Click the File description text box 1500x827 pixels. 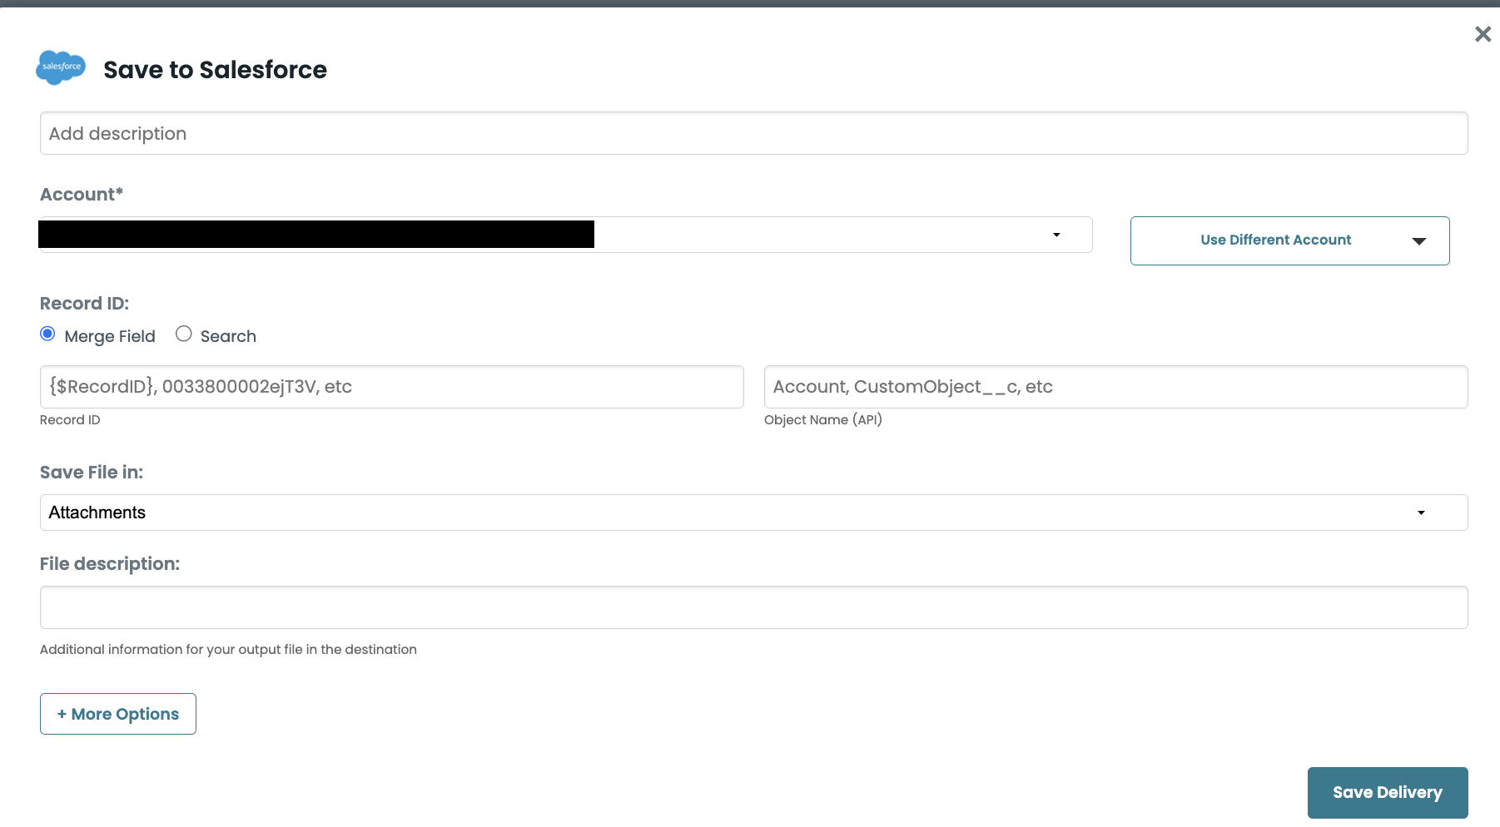[x=752, y=607]
